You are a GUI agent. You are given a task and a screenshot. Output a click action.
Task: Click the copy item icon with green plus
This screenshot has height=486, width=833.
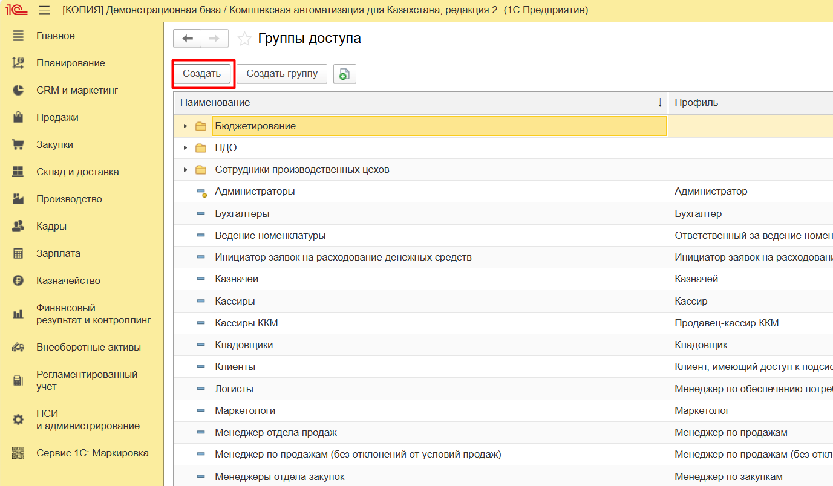(x=344, y=74)
